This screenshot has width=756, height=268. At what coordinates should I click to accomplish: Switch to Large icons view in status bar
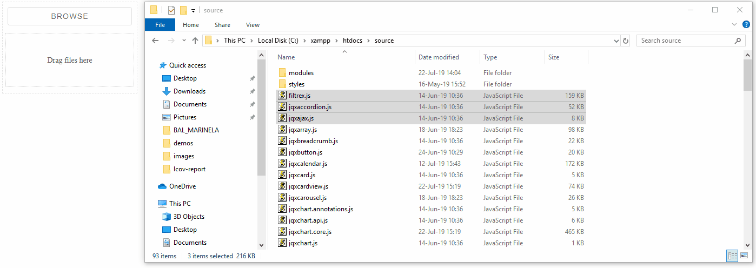[744, 256]
